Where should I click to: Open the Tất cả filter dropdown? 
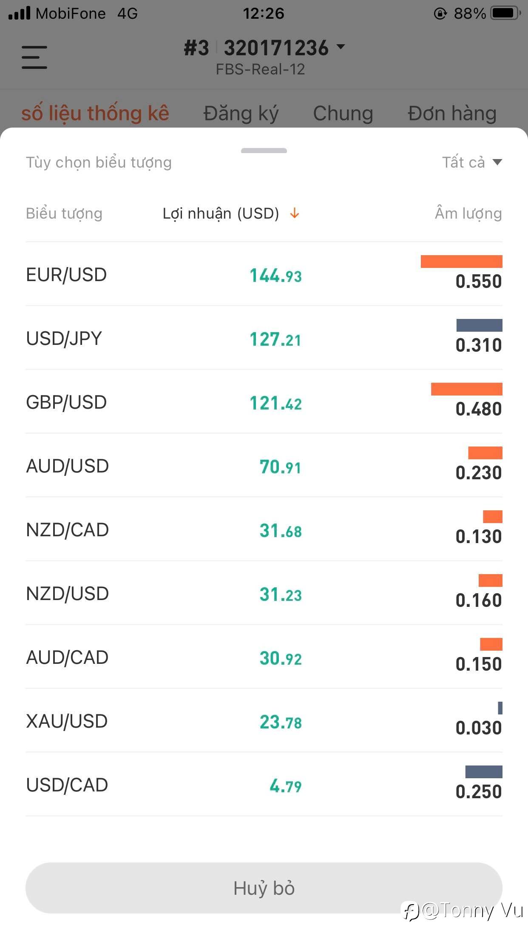pyautogui.click(x=472, y=162)
